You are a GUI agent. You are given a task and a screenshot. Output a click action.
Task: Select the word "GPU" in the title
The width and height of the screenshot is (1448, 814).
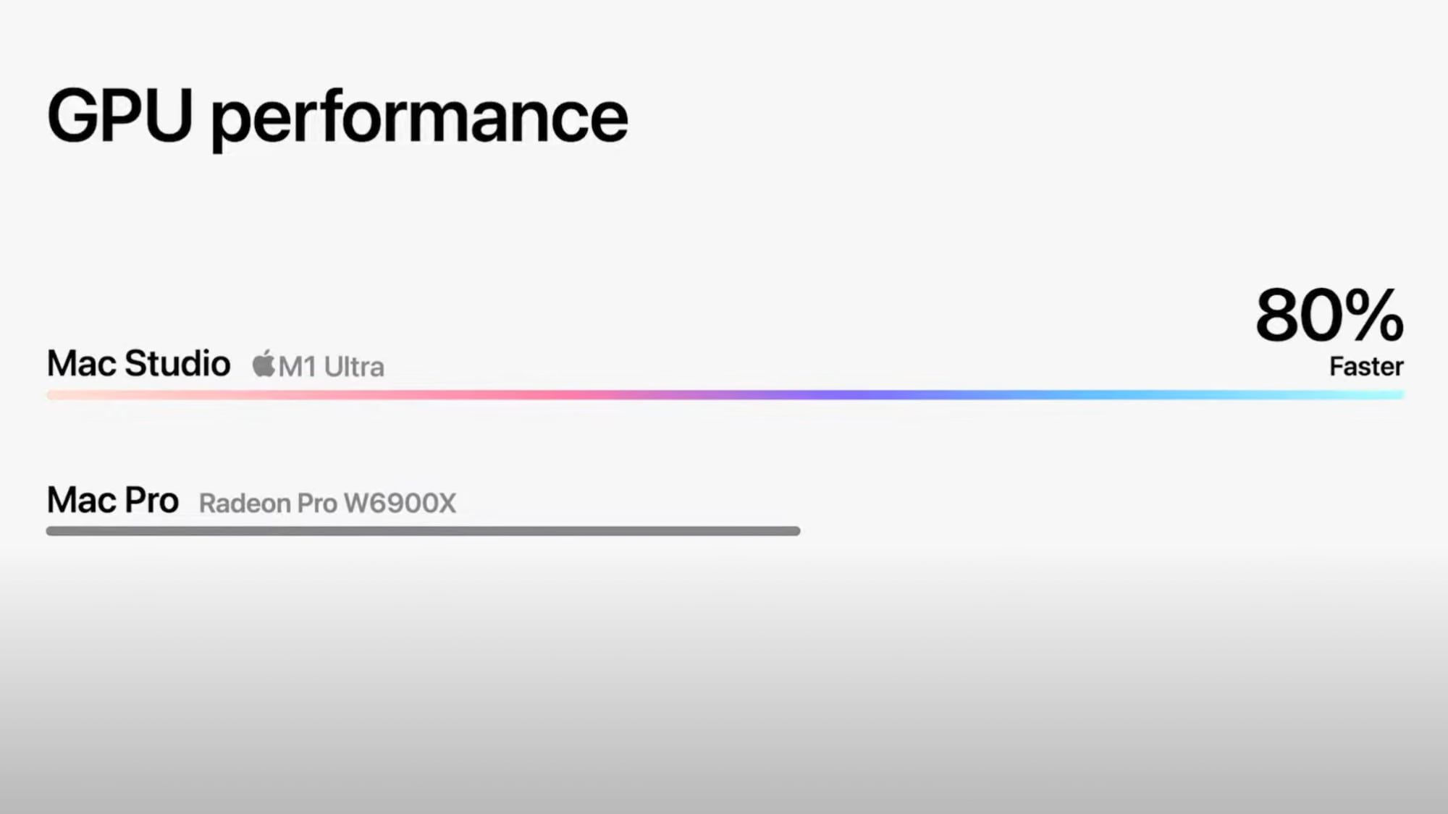tap(120, 116)
